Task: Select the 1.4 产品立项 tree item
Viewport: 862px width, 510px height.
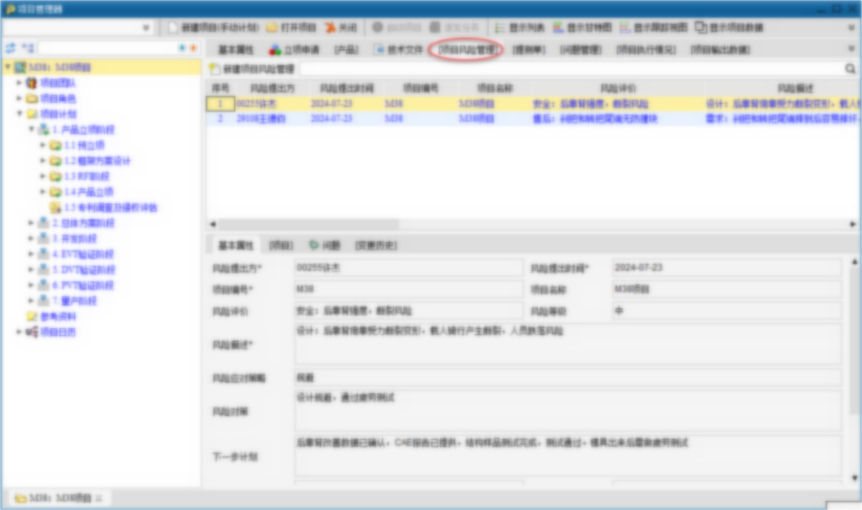Action: [x=89, y=192]
